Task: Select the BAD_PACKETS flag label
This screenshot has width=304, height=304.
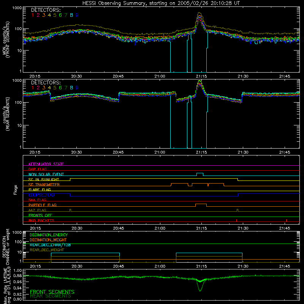Action: click(x=41, y=220)
